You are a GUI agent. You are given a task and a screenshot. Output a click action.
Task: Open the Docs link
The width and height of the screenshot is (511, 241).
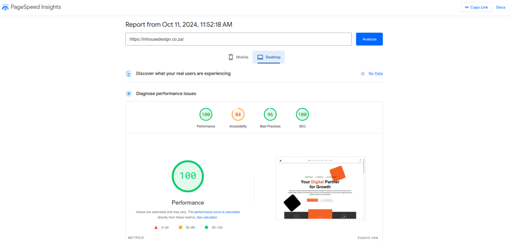(x=501, y=7)
